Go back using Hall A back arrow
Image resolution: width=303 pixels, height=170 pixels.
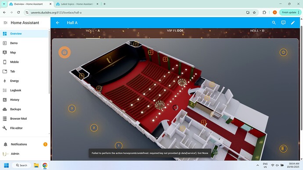tap(58, 23)
